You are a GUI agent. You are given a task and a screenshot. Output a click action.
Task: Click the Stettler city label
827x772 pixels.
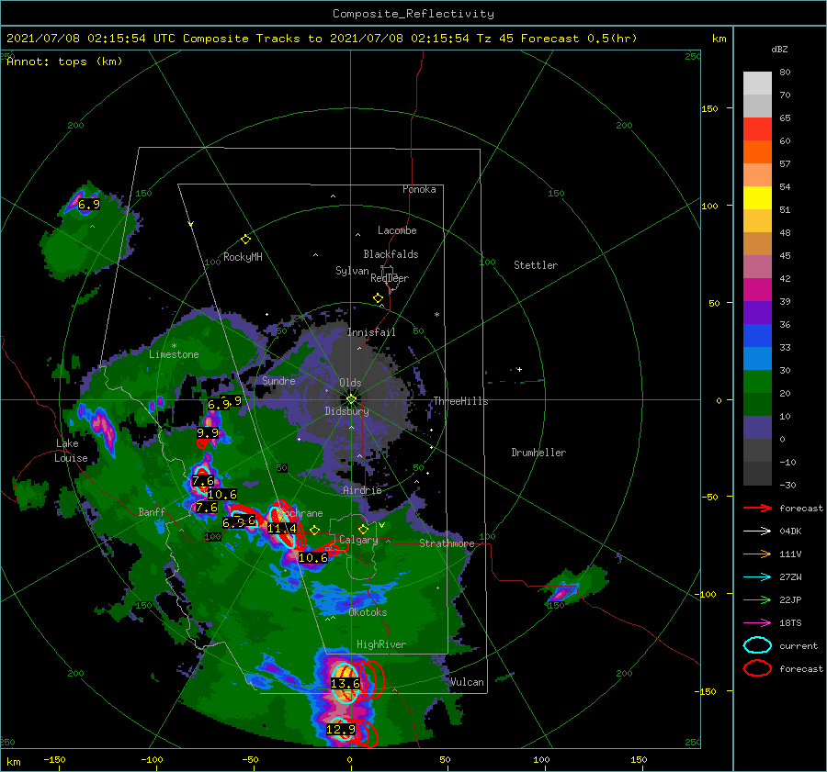click(x=536, y=265)
